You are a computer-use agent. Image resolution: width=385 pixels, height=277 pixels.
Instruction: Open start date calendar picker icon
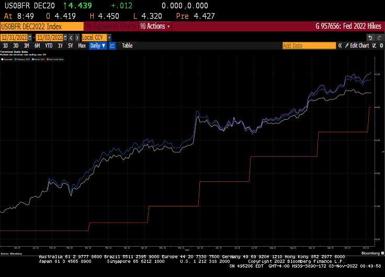coord(29,37)
